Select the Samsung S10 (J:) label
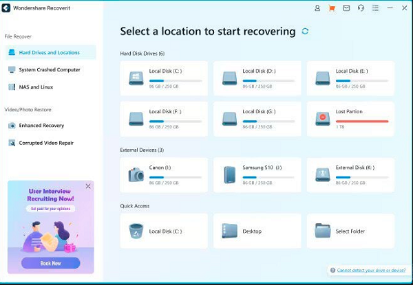 tap(262, 168)
